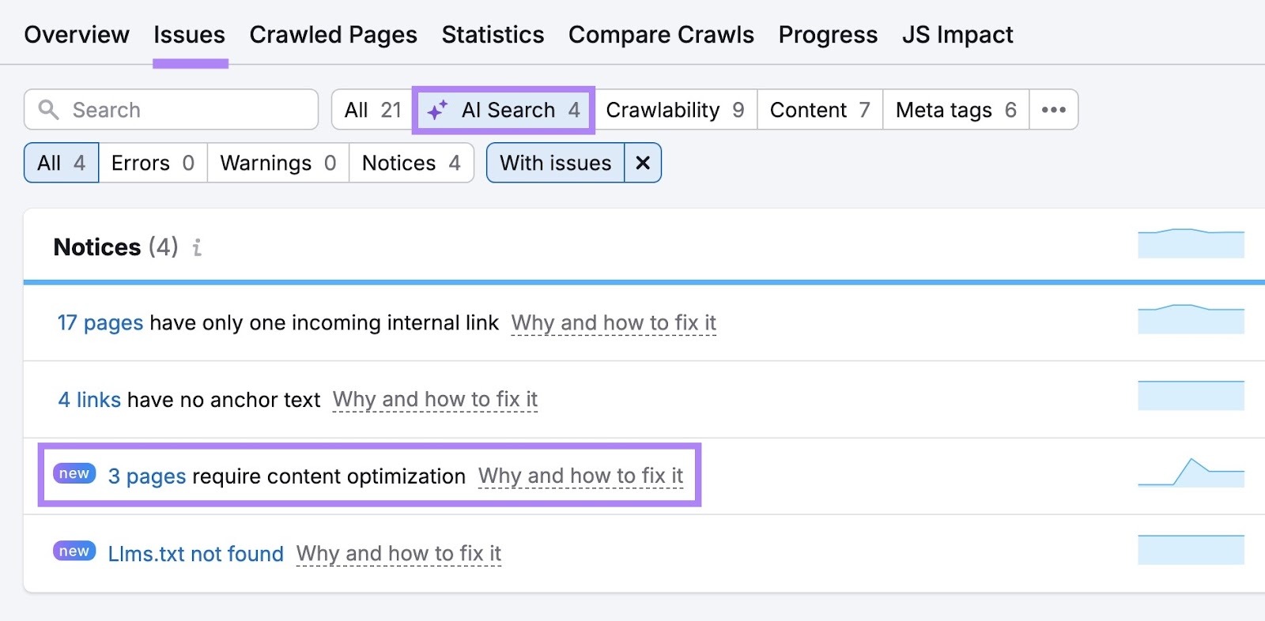Enable the Errors filter
The image size is (1265, 621).
pyautogui.click(x=152, y=163)
